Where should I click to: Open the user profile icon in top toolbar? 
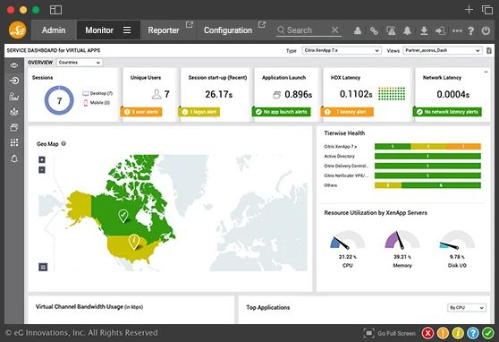[x=358, y=30]
